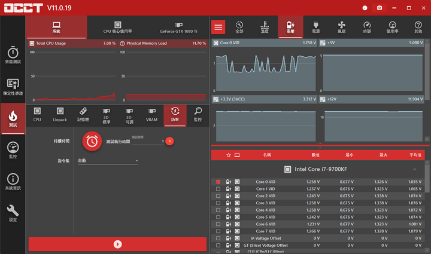Open the Settings wrench sidebar section
The height and width of the screenshot is (254, 431).
13,213
